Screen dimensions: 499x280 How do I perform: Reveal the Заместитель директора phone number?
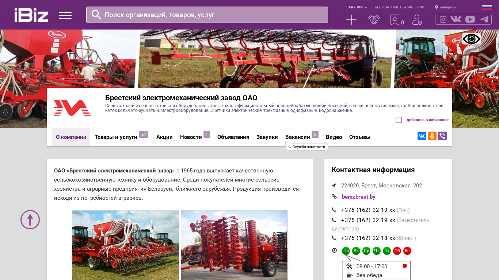(368, 220)
